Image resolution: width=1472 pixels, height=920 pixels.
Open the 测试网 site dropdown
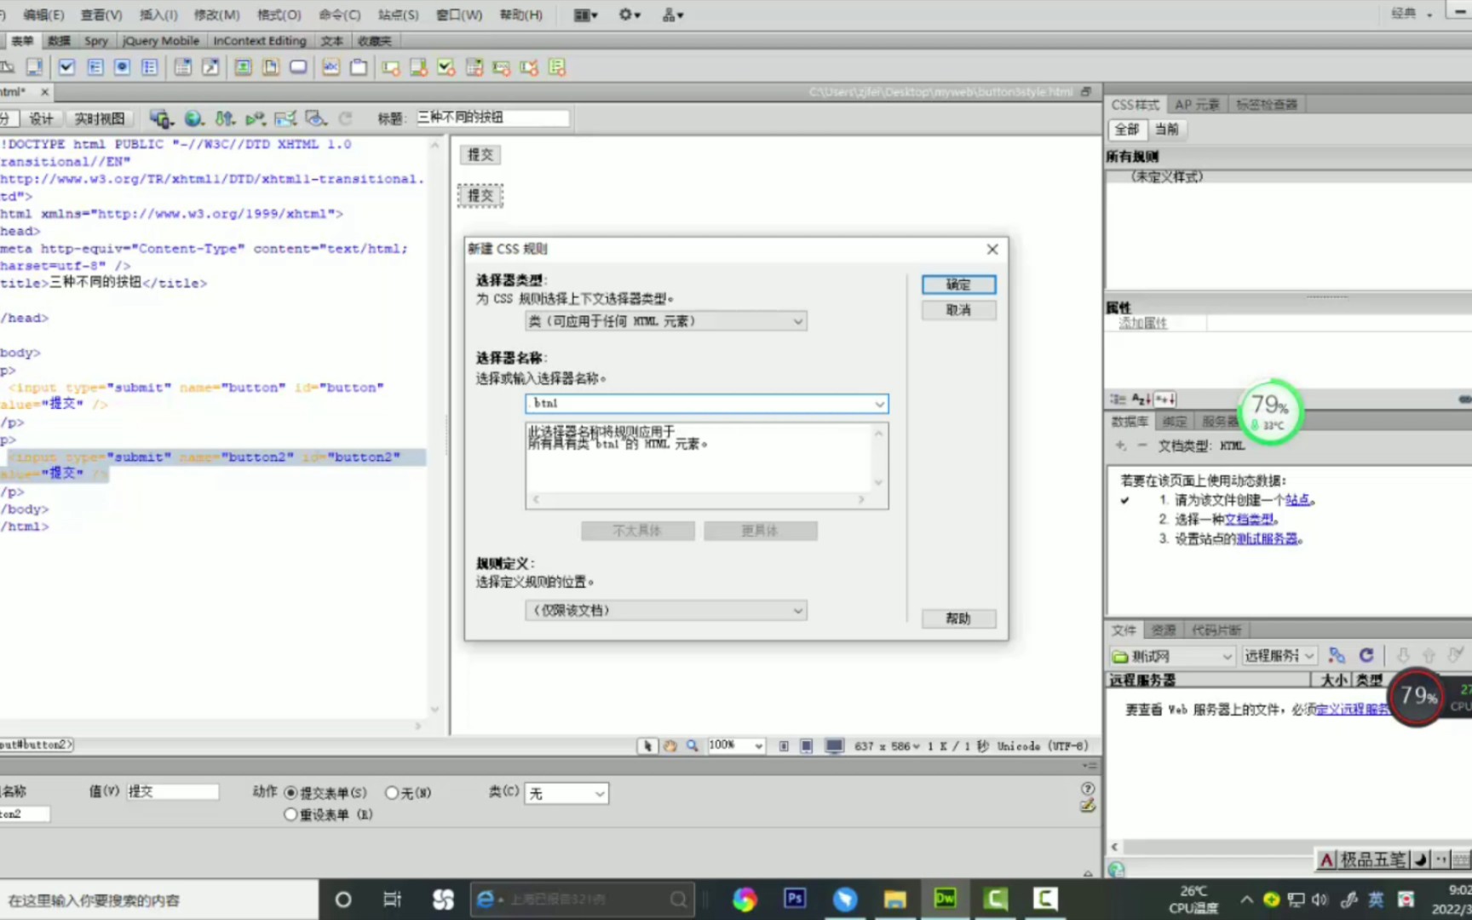(1172, 656)
